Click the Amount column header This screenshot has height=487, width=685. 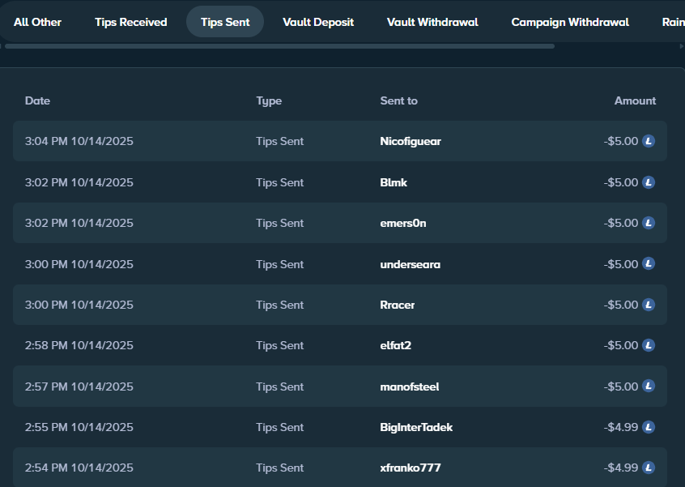point(635,100)
